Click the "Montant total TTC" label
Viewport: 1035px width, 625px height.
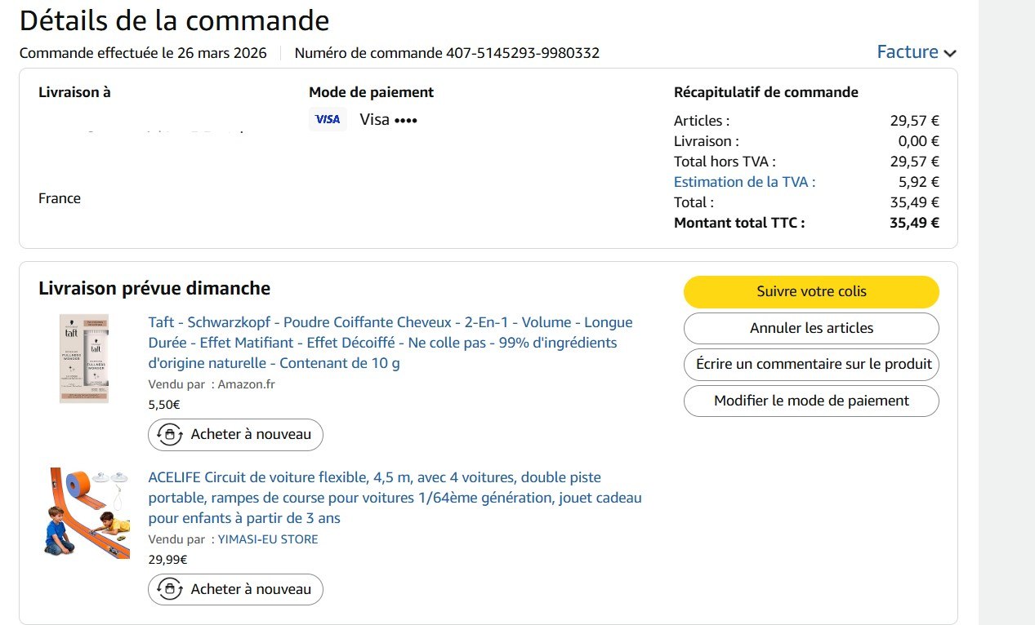[738, 223]
